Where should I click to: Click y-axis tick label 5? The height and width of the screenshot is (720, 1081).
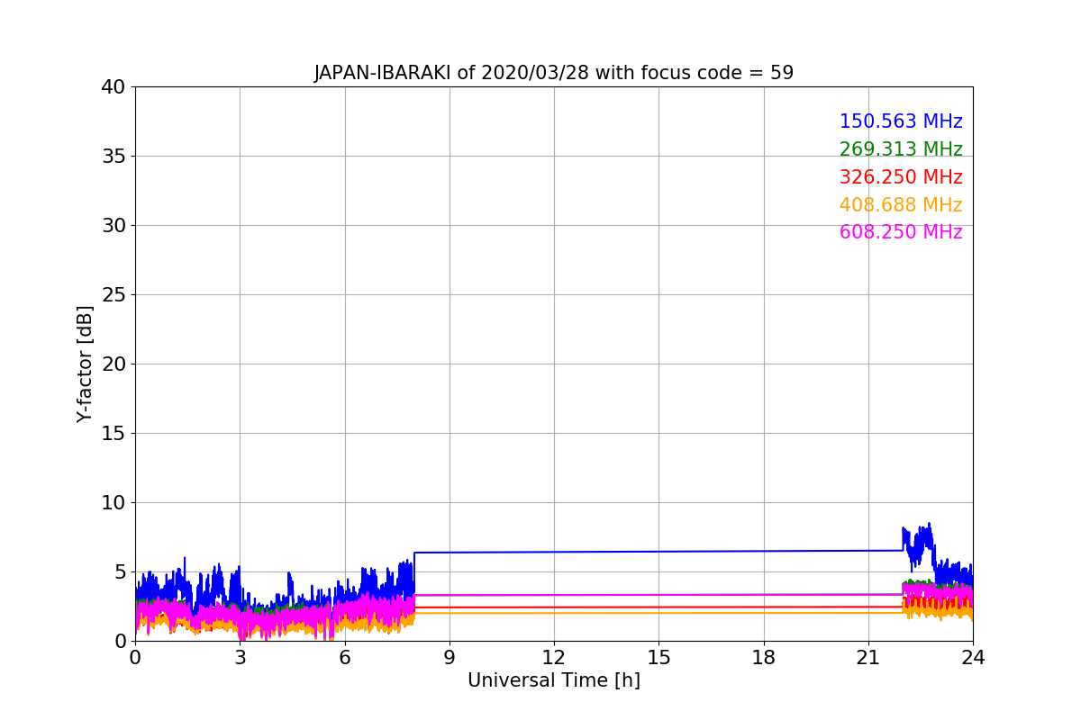point(120,572)
